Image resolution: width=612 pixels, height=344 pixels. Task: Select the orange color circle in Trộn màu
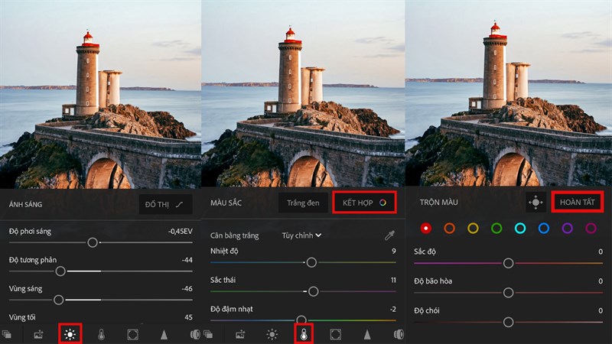point(450,228)
